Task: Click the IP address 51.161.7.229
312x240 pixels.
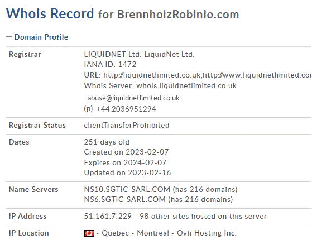Action: point(108,216)
